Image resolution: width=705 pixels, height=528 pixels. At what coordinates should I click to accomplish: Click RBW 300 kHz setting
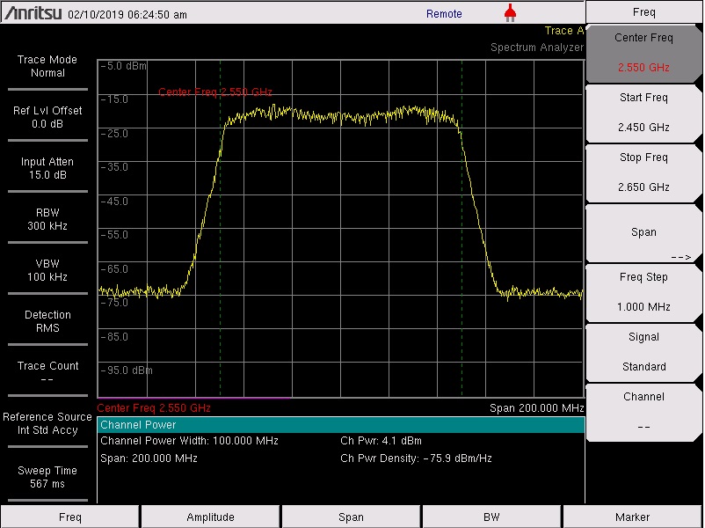click(x=47, y=219)
